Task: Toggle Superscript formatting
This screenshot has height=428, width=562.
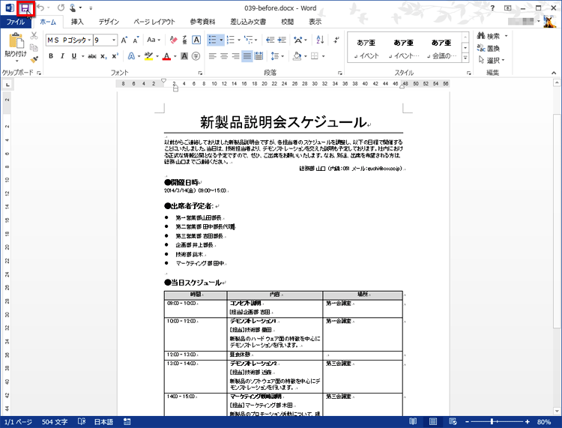Action: (x=115, y=56)
